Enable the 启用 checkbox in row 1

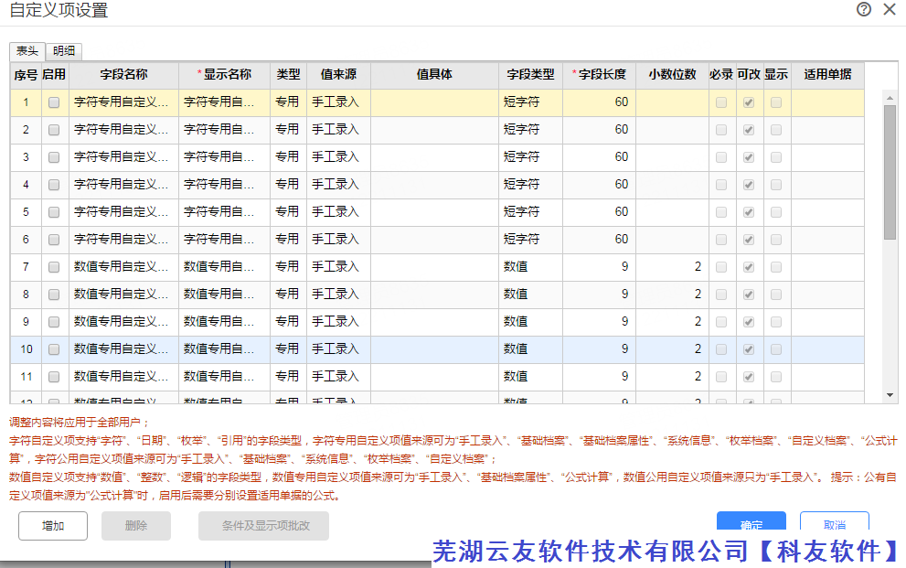54,102
